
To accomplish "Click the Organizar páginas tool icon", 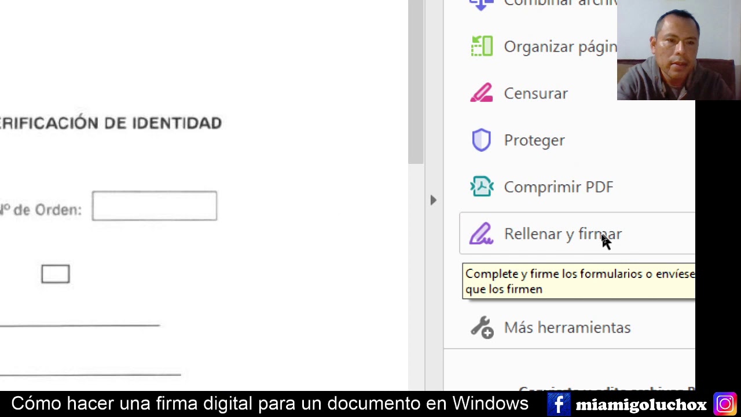I will pyautogui.click(x=481, y=46).
